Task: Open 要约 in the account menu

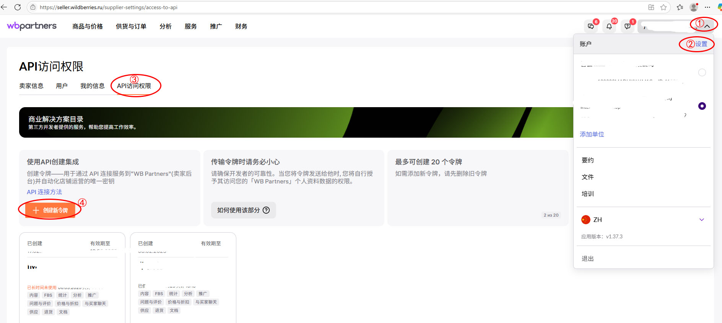Action: click(588, 160)
